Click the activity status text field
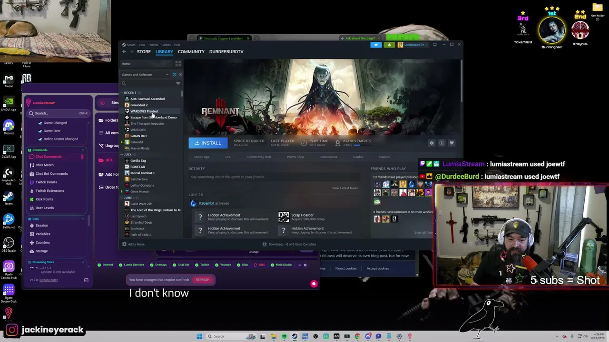Viewport: 609px width, 342px height. [274, 177]
